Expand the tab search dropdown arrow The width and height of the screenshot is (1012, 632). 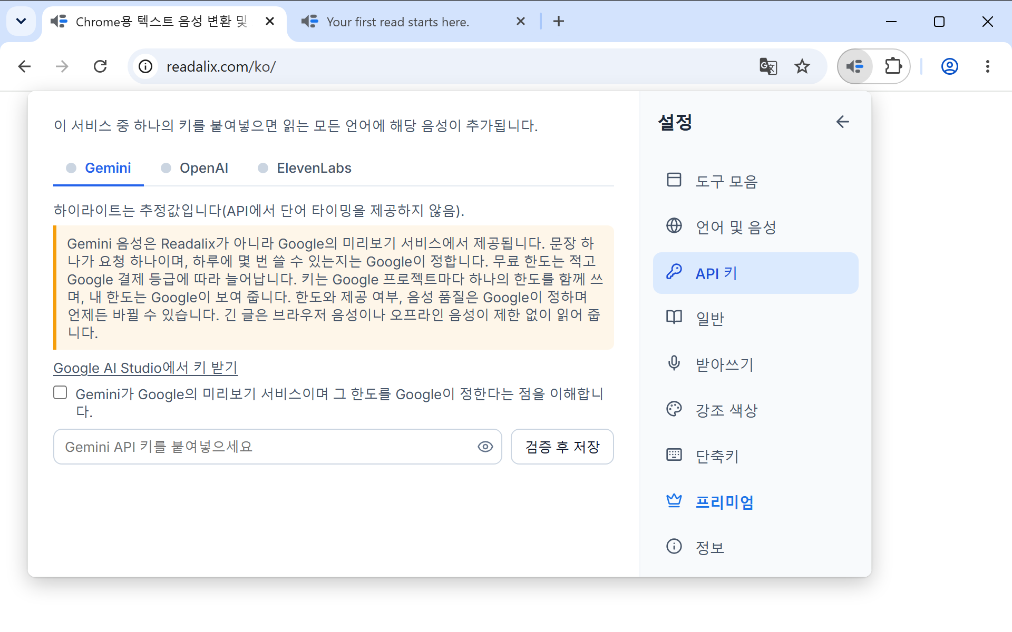point(21,21)
